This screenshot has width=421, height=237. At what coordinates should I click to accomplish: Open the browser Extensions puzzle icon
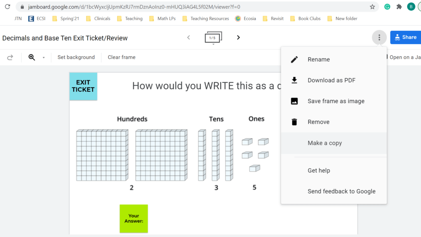399,7
